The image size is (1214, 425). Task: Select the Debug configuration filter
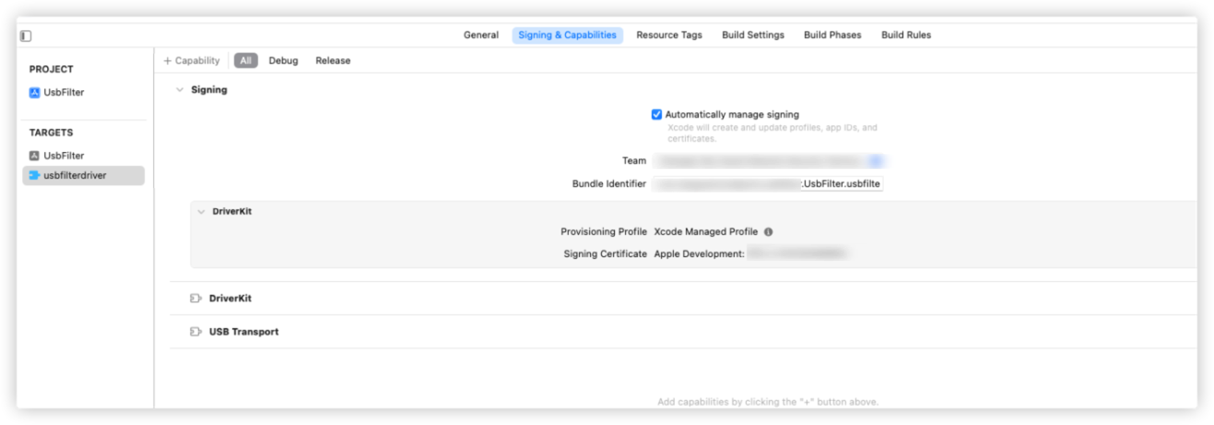(x=283, y=61)
